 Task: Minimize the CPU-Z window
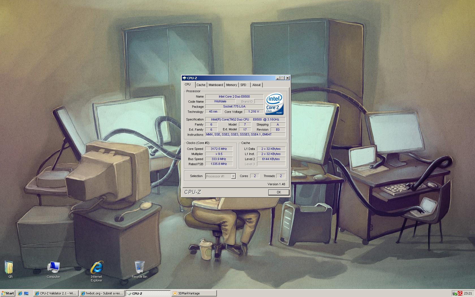(x=277, y=78)
